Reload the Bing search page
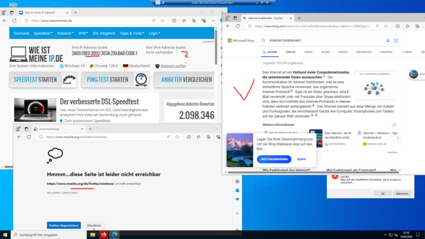 click(x=238, y=27)
